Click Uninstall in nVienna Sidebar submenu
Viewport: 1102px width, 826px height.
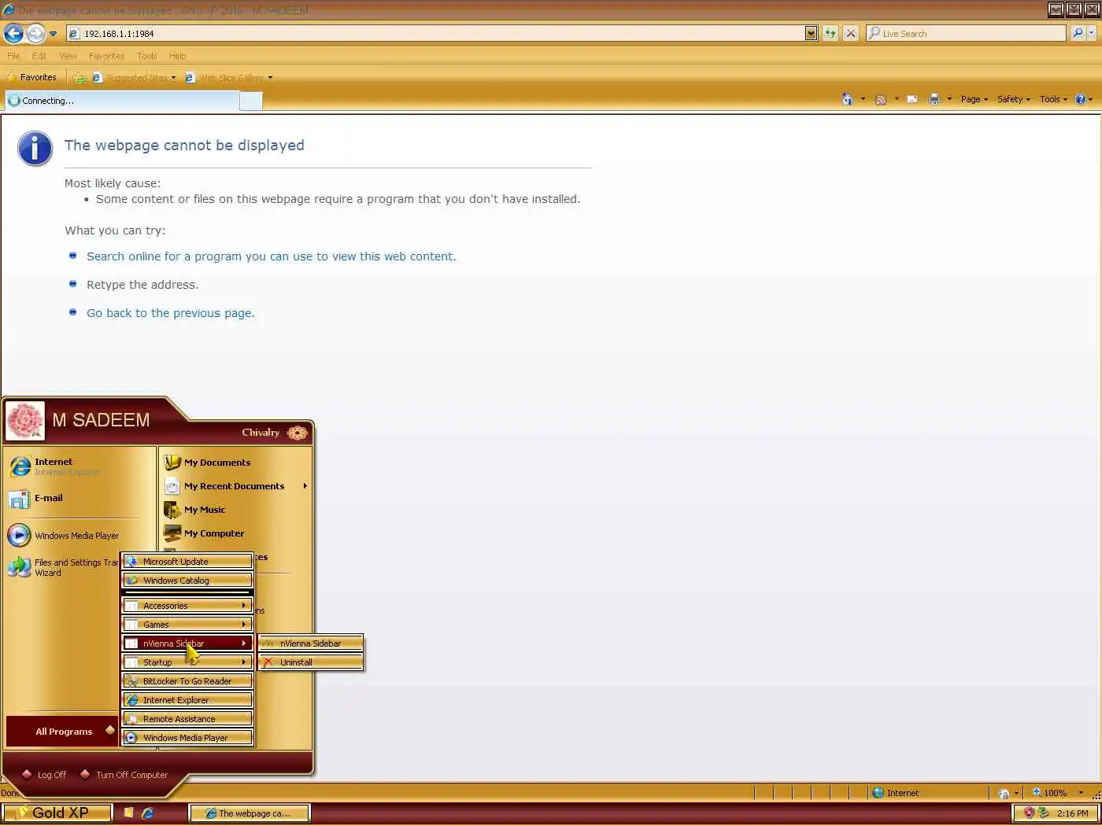pos(311,662)
